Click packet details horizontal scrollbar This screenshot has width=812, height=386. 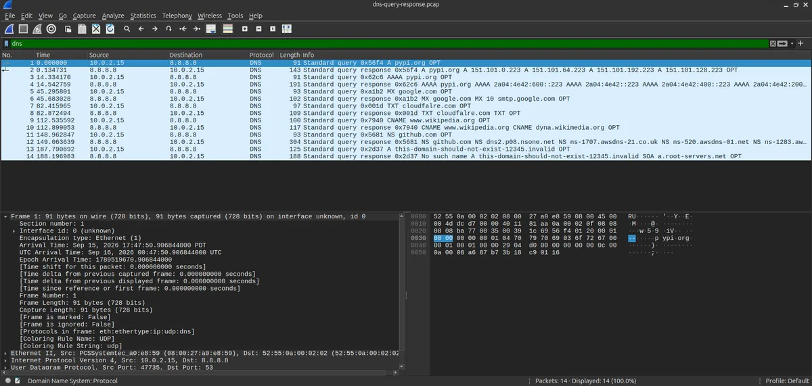(196, 373)
